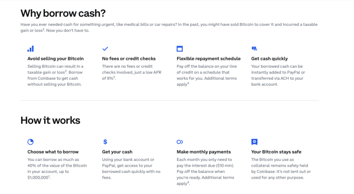The width and height of the screenshot is (354, 194).
Task: Click the 'Your Bitcoin stays safe' title
Action: point(277,152)
